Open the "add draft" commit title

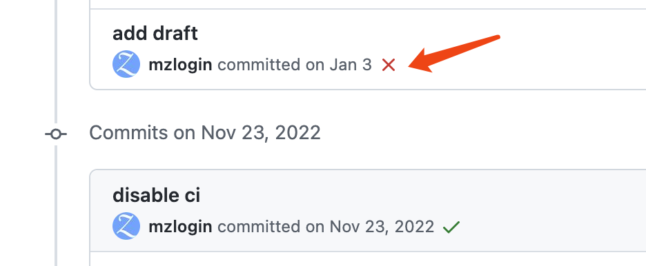point(155,34)
